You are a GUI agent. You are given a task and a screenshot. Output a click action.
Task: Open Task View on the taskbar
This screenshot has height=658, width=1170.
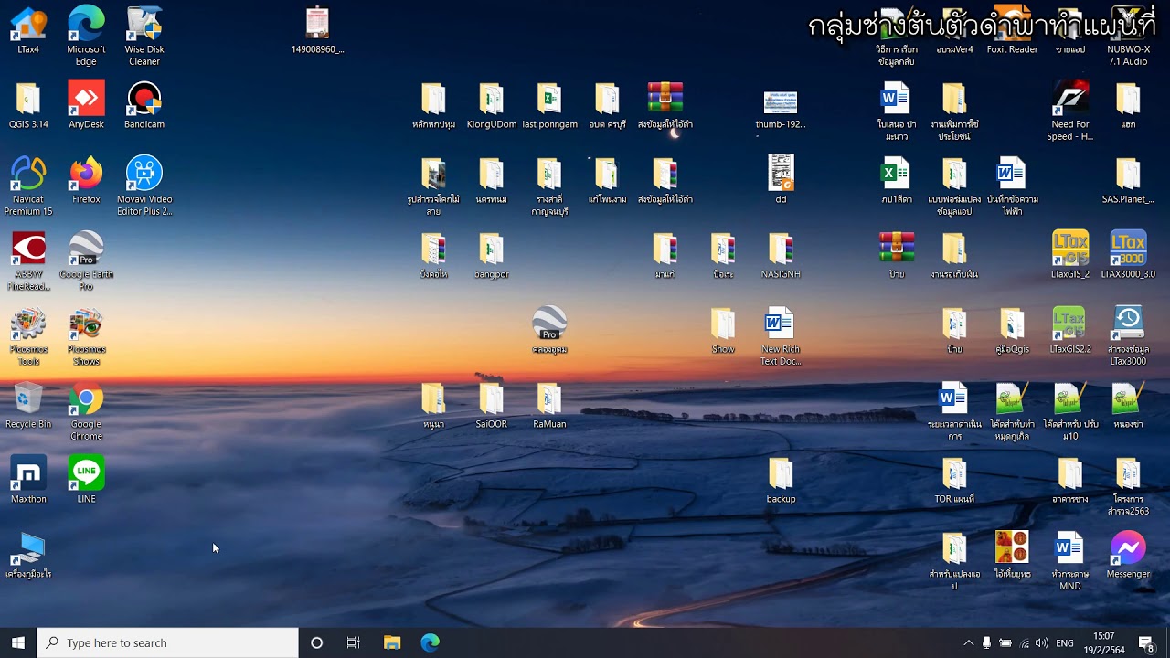coord(353,642)
